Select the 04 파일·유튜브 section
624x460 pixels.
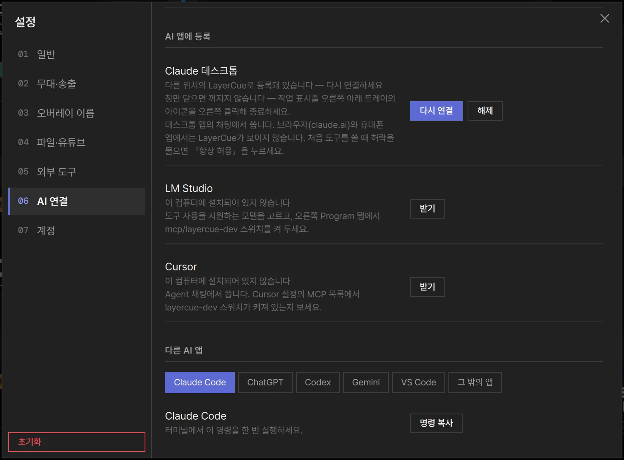[77, 142]
